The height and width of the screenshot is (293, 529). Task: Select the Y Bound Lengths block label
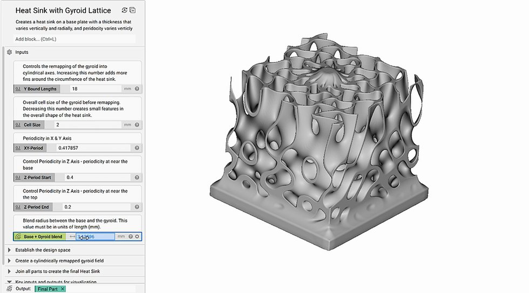40,89
